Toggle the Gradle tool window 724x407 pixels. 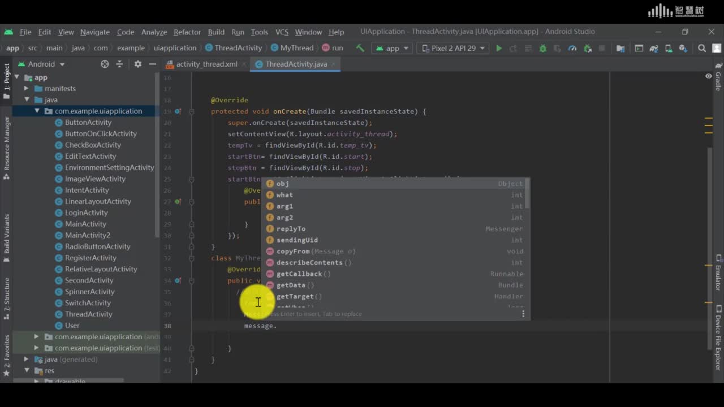(x=718, y=76)
